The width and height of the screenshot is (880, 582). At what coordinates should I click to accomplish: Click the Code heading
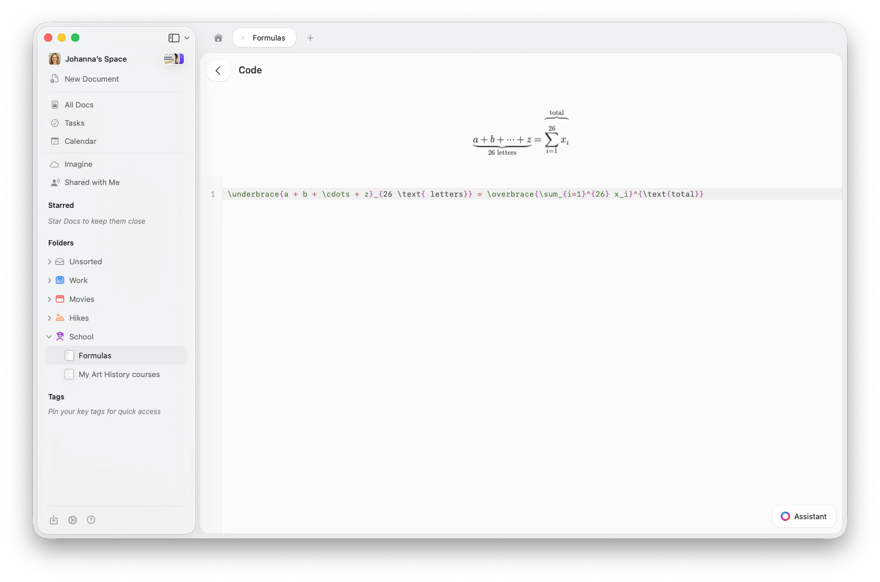click(250, 70)
